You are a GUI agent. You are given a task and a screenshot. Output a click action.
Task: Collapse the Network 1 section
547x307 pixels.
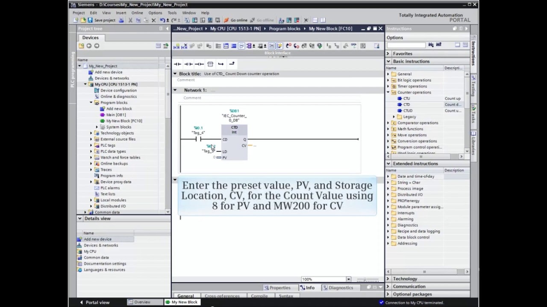pyautogui.click(x=175, y=90)
